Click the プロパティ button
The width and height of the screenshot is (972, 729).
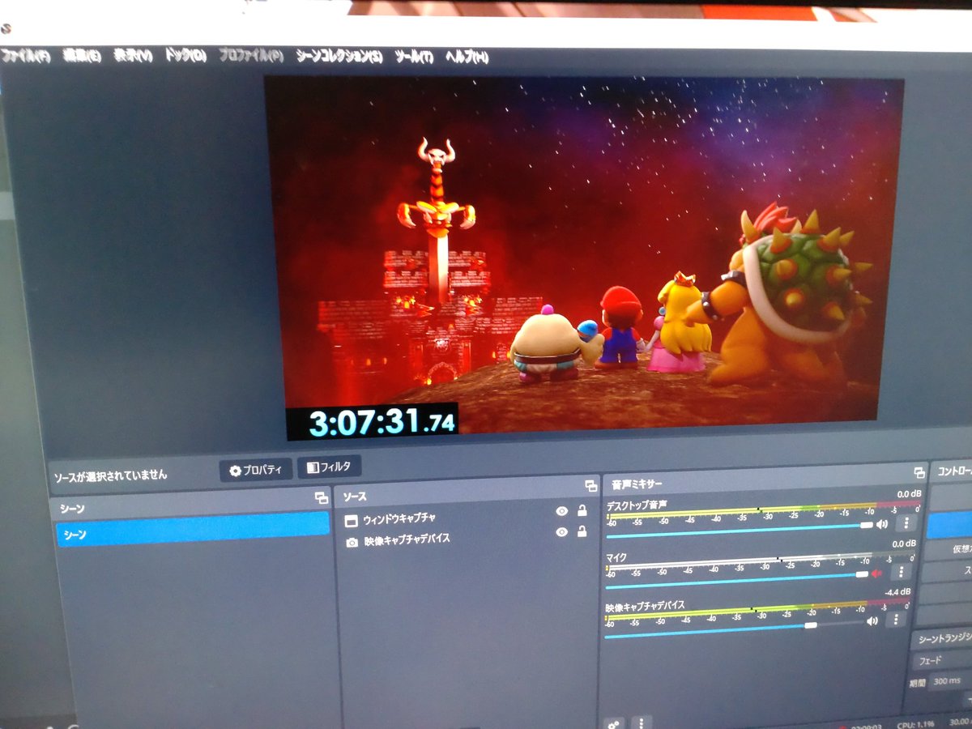click(x=255, y=470)
